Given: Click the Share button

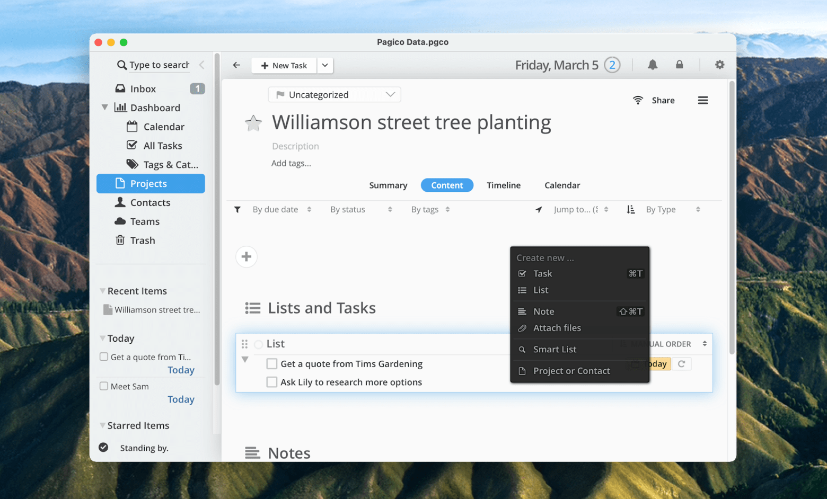Looking at the screenshot, I should (x=654, y=100).
